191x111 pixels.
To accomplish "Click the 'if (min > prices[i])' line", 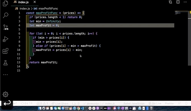I will coord(51,38).
